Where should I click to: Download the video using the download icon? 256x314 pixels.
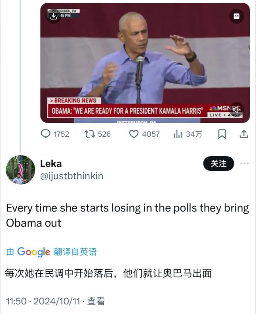[54, 17]
